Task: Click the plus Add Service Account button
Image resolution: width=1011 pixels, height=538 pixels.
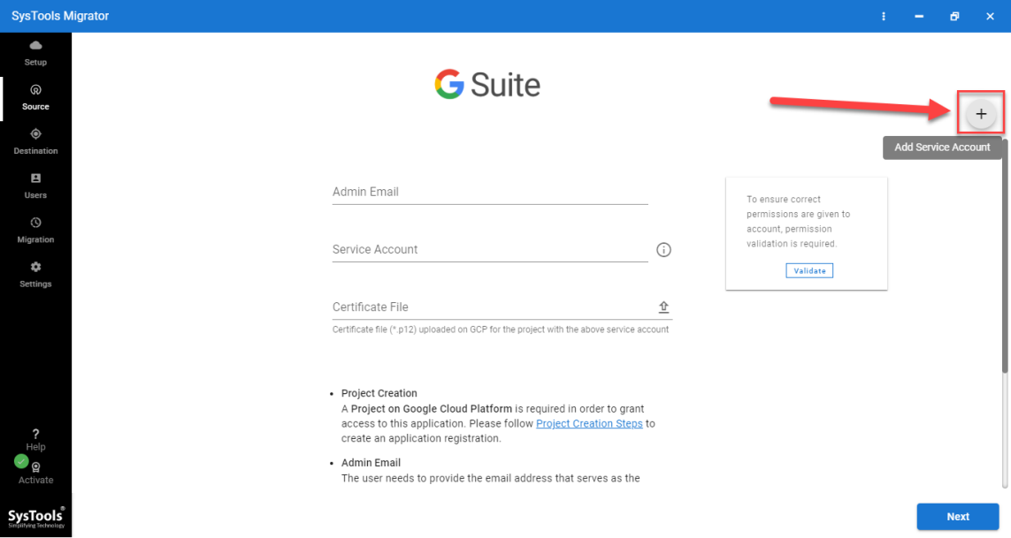Action: tap(981, 114)
